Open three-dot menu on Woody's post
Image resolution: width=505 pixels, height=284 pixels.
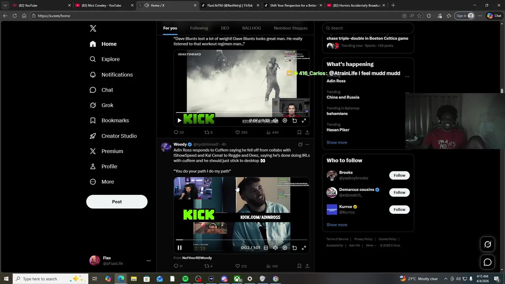(x=307, y=144)
